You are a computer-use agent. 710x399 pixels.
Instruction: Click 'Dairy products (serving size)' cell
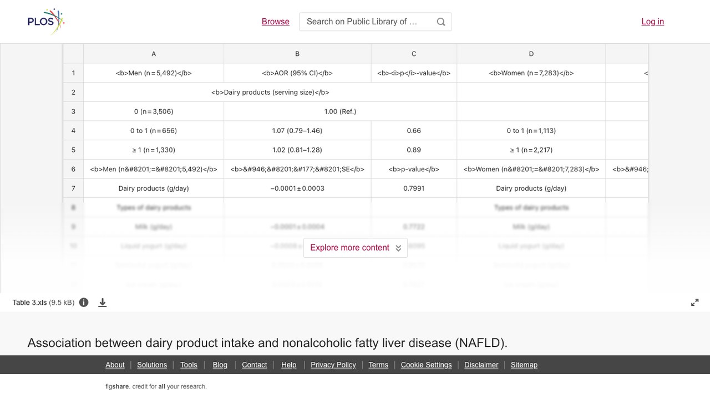(270, 92)
